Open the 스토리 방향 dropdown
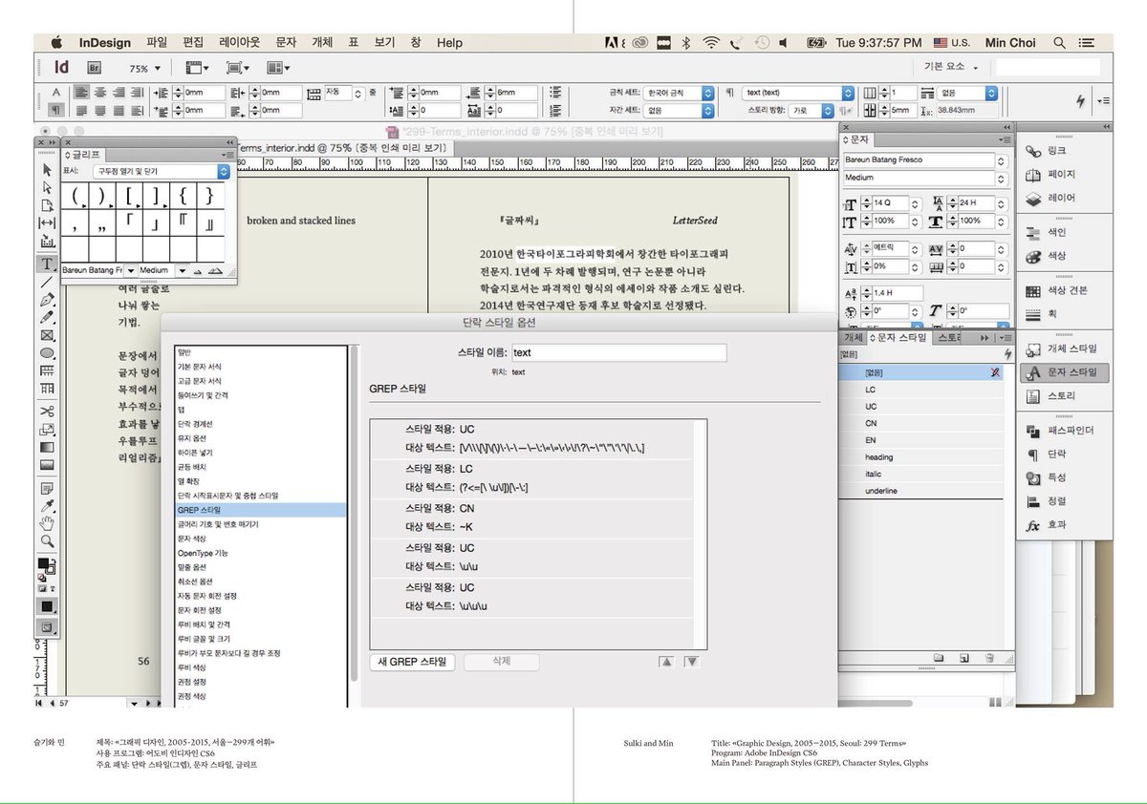Screen dimensions: 1147x804 click(x=813, y=110)
